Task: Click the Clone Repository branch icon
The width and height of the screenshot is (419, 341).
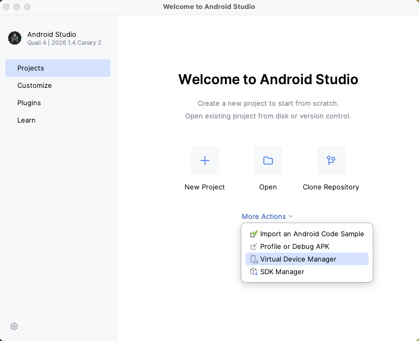Action: [331, 161]
